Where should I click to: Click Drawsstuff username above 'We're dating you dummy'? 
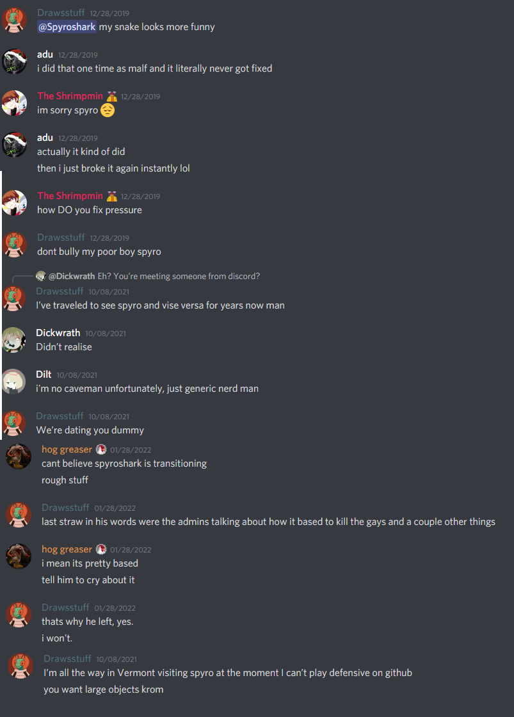pos(60,416)
